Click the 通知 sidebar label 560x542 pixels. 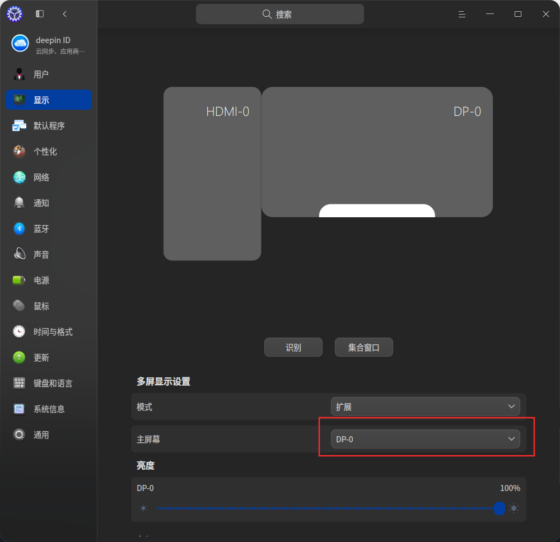[41, 203]
